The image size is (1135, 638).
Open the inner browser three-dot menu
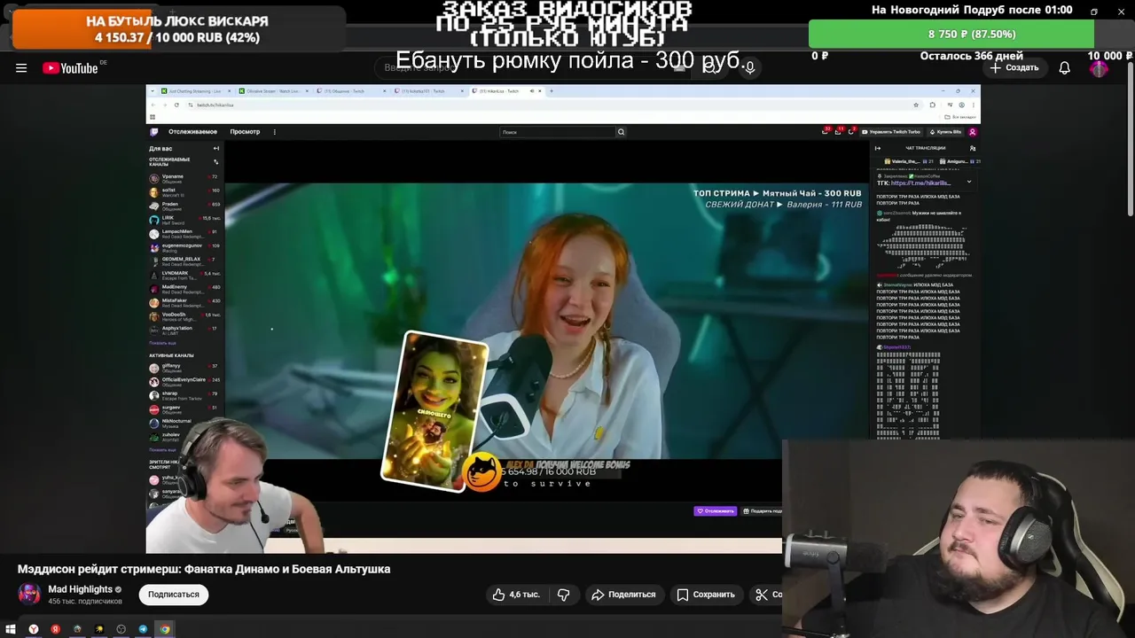[x=974, y=105]
